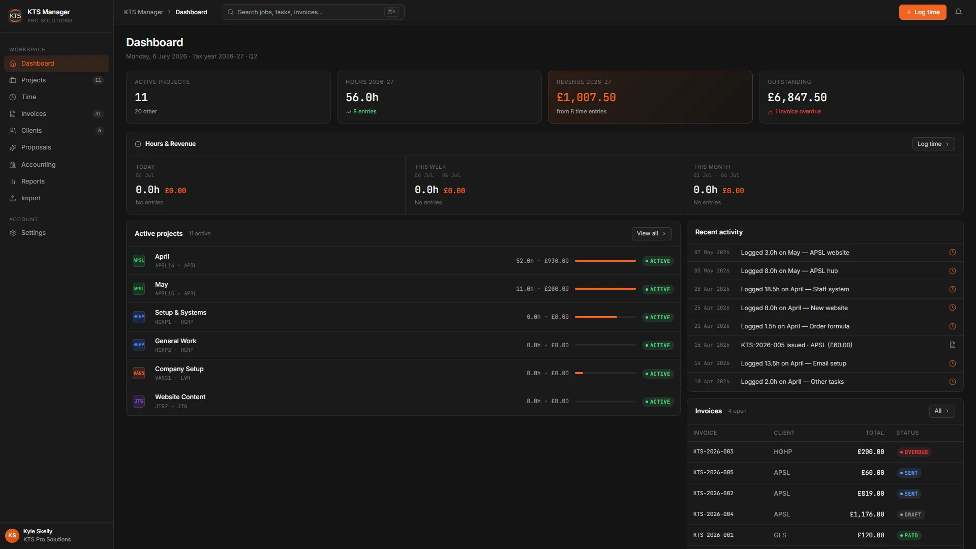Click 'Logged 8.0h on May — APSL hub'
Screen dimensions: 976x549
(x=789, y=271)
